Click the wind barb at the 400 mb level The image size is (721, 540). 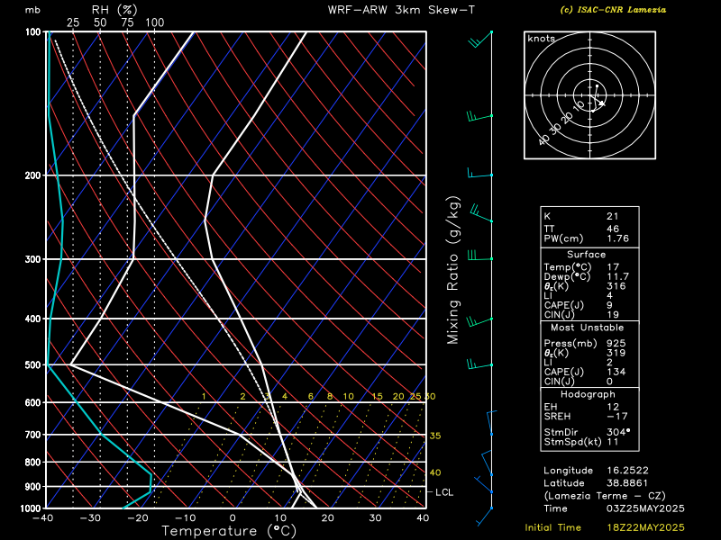(480, 321)
